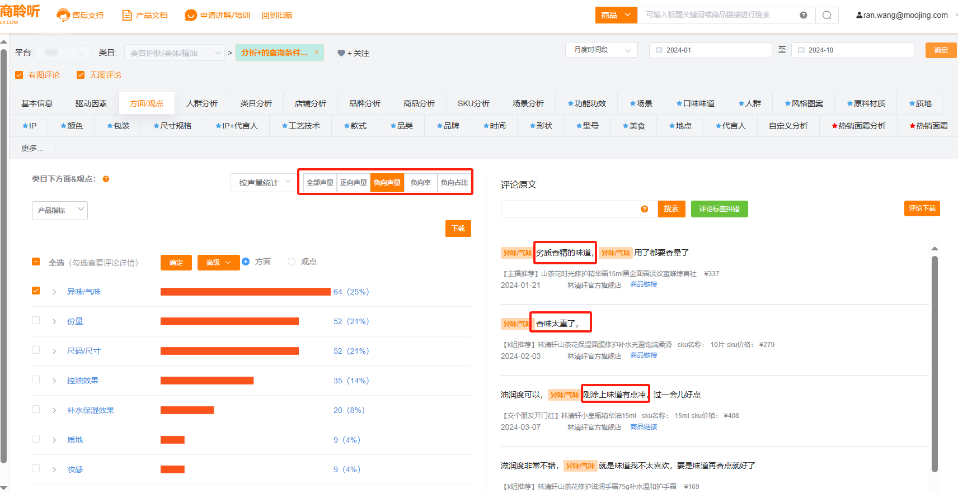This screenshot has height=494, width=958.
Task: Click the search magnifier icon
Action: click(826, 15)
